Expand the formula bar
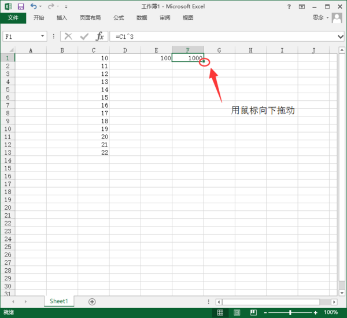The height and width of the screenshot is (318, 347). click(340, 36)
